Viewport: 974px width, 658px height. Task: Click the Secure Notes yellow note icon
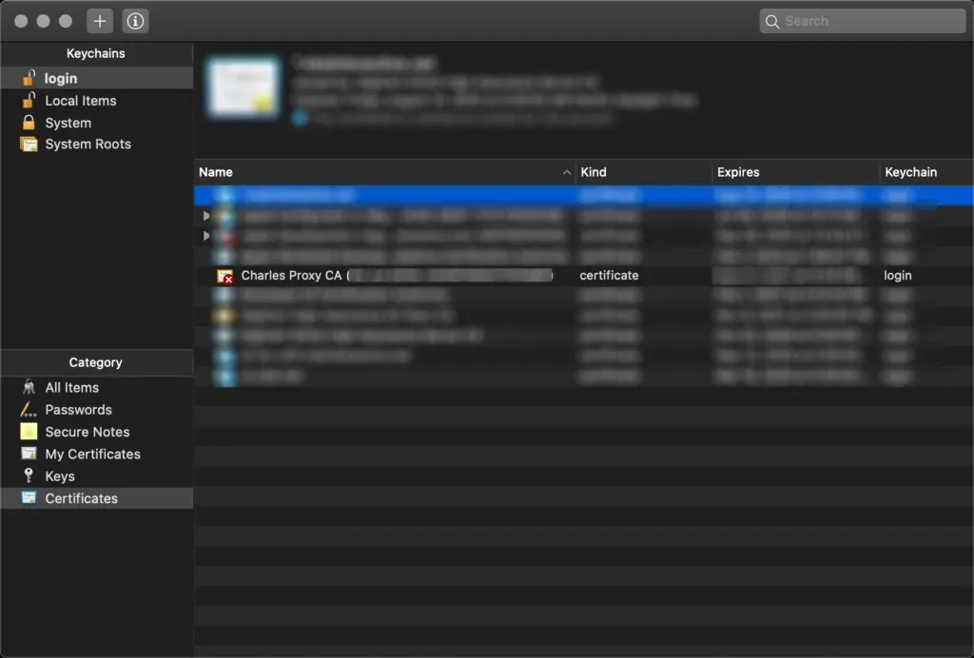(29, 432)
